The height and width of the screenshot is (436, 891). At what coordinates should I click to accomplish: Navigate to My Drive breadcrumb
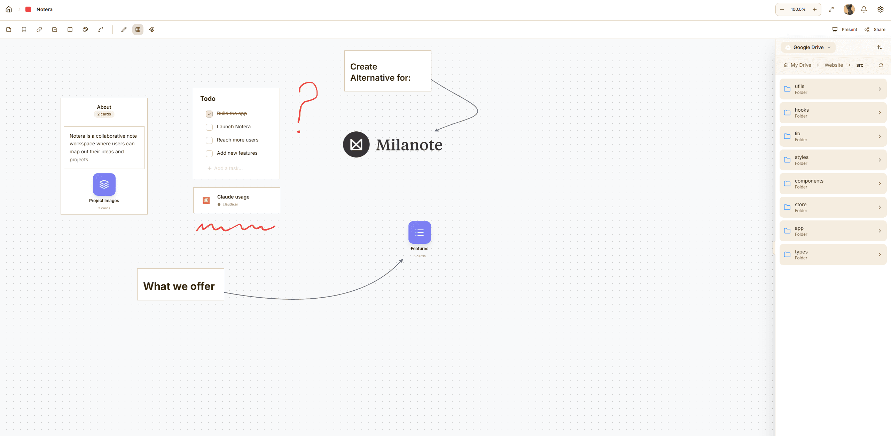pos(800,65)
